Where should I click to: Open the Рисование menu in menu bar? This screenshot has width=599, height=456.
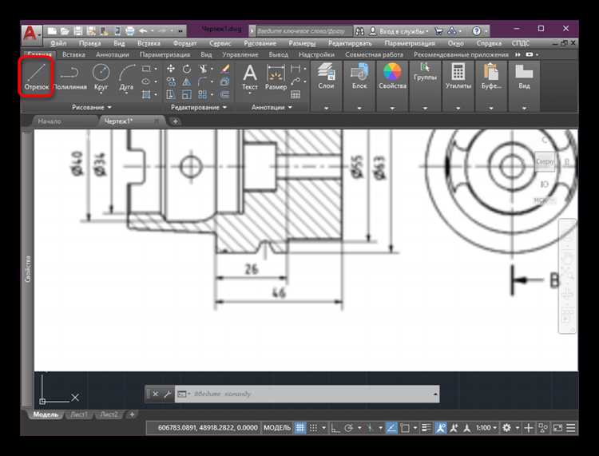click(260, 43)
